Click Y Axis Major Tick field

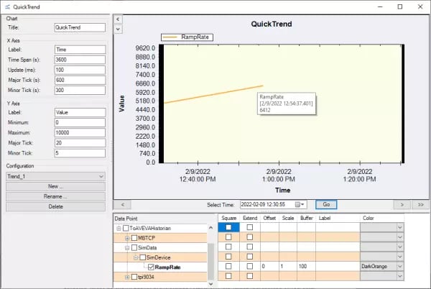click(x=80, y=143)
